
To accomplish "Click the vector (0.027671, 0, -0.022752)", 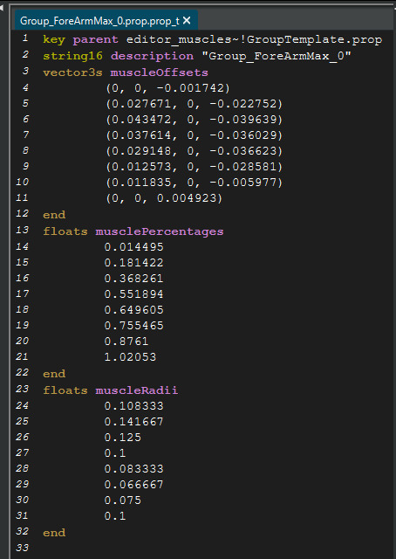I will pos(195,104).
